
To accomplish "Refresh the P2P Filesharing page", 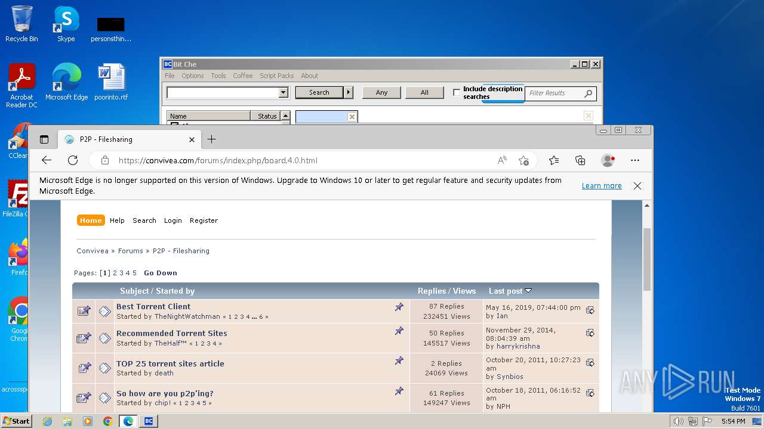I will pyautogui.click(x=73, y=160).
